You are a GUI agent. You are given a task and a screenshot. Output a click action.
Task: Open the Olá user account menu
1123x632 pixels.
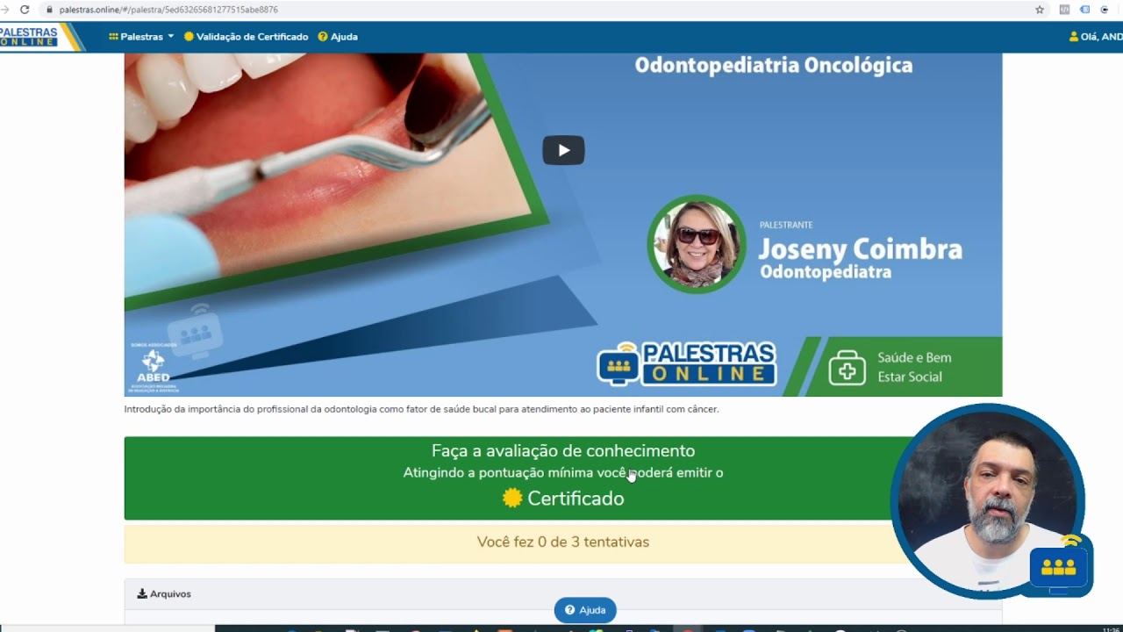coord(1096,37)
